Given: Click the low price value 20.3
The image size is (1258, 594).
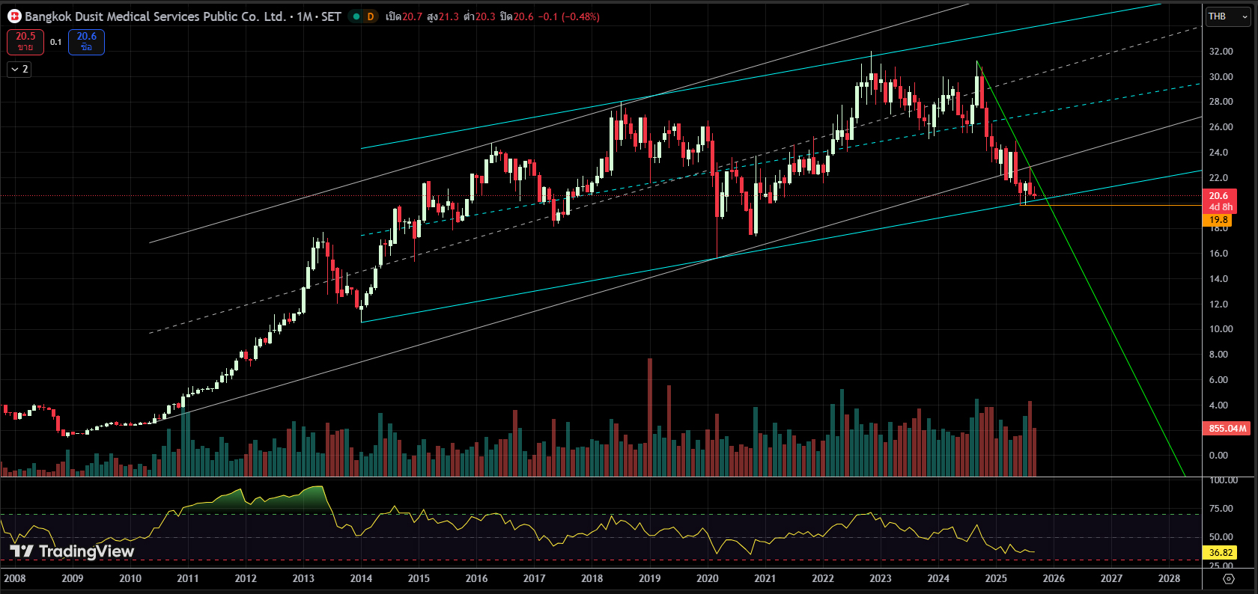Looking at the screenshot, I should (486, 16).
